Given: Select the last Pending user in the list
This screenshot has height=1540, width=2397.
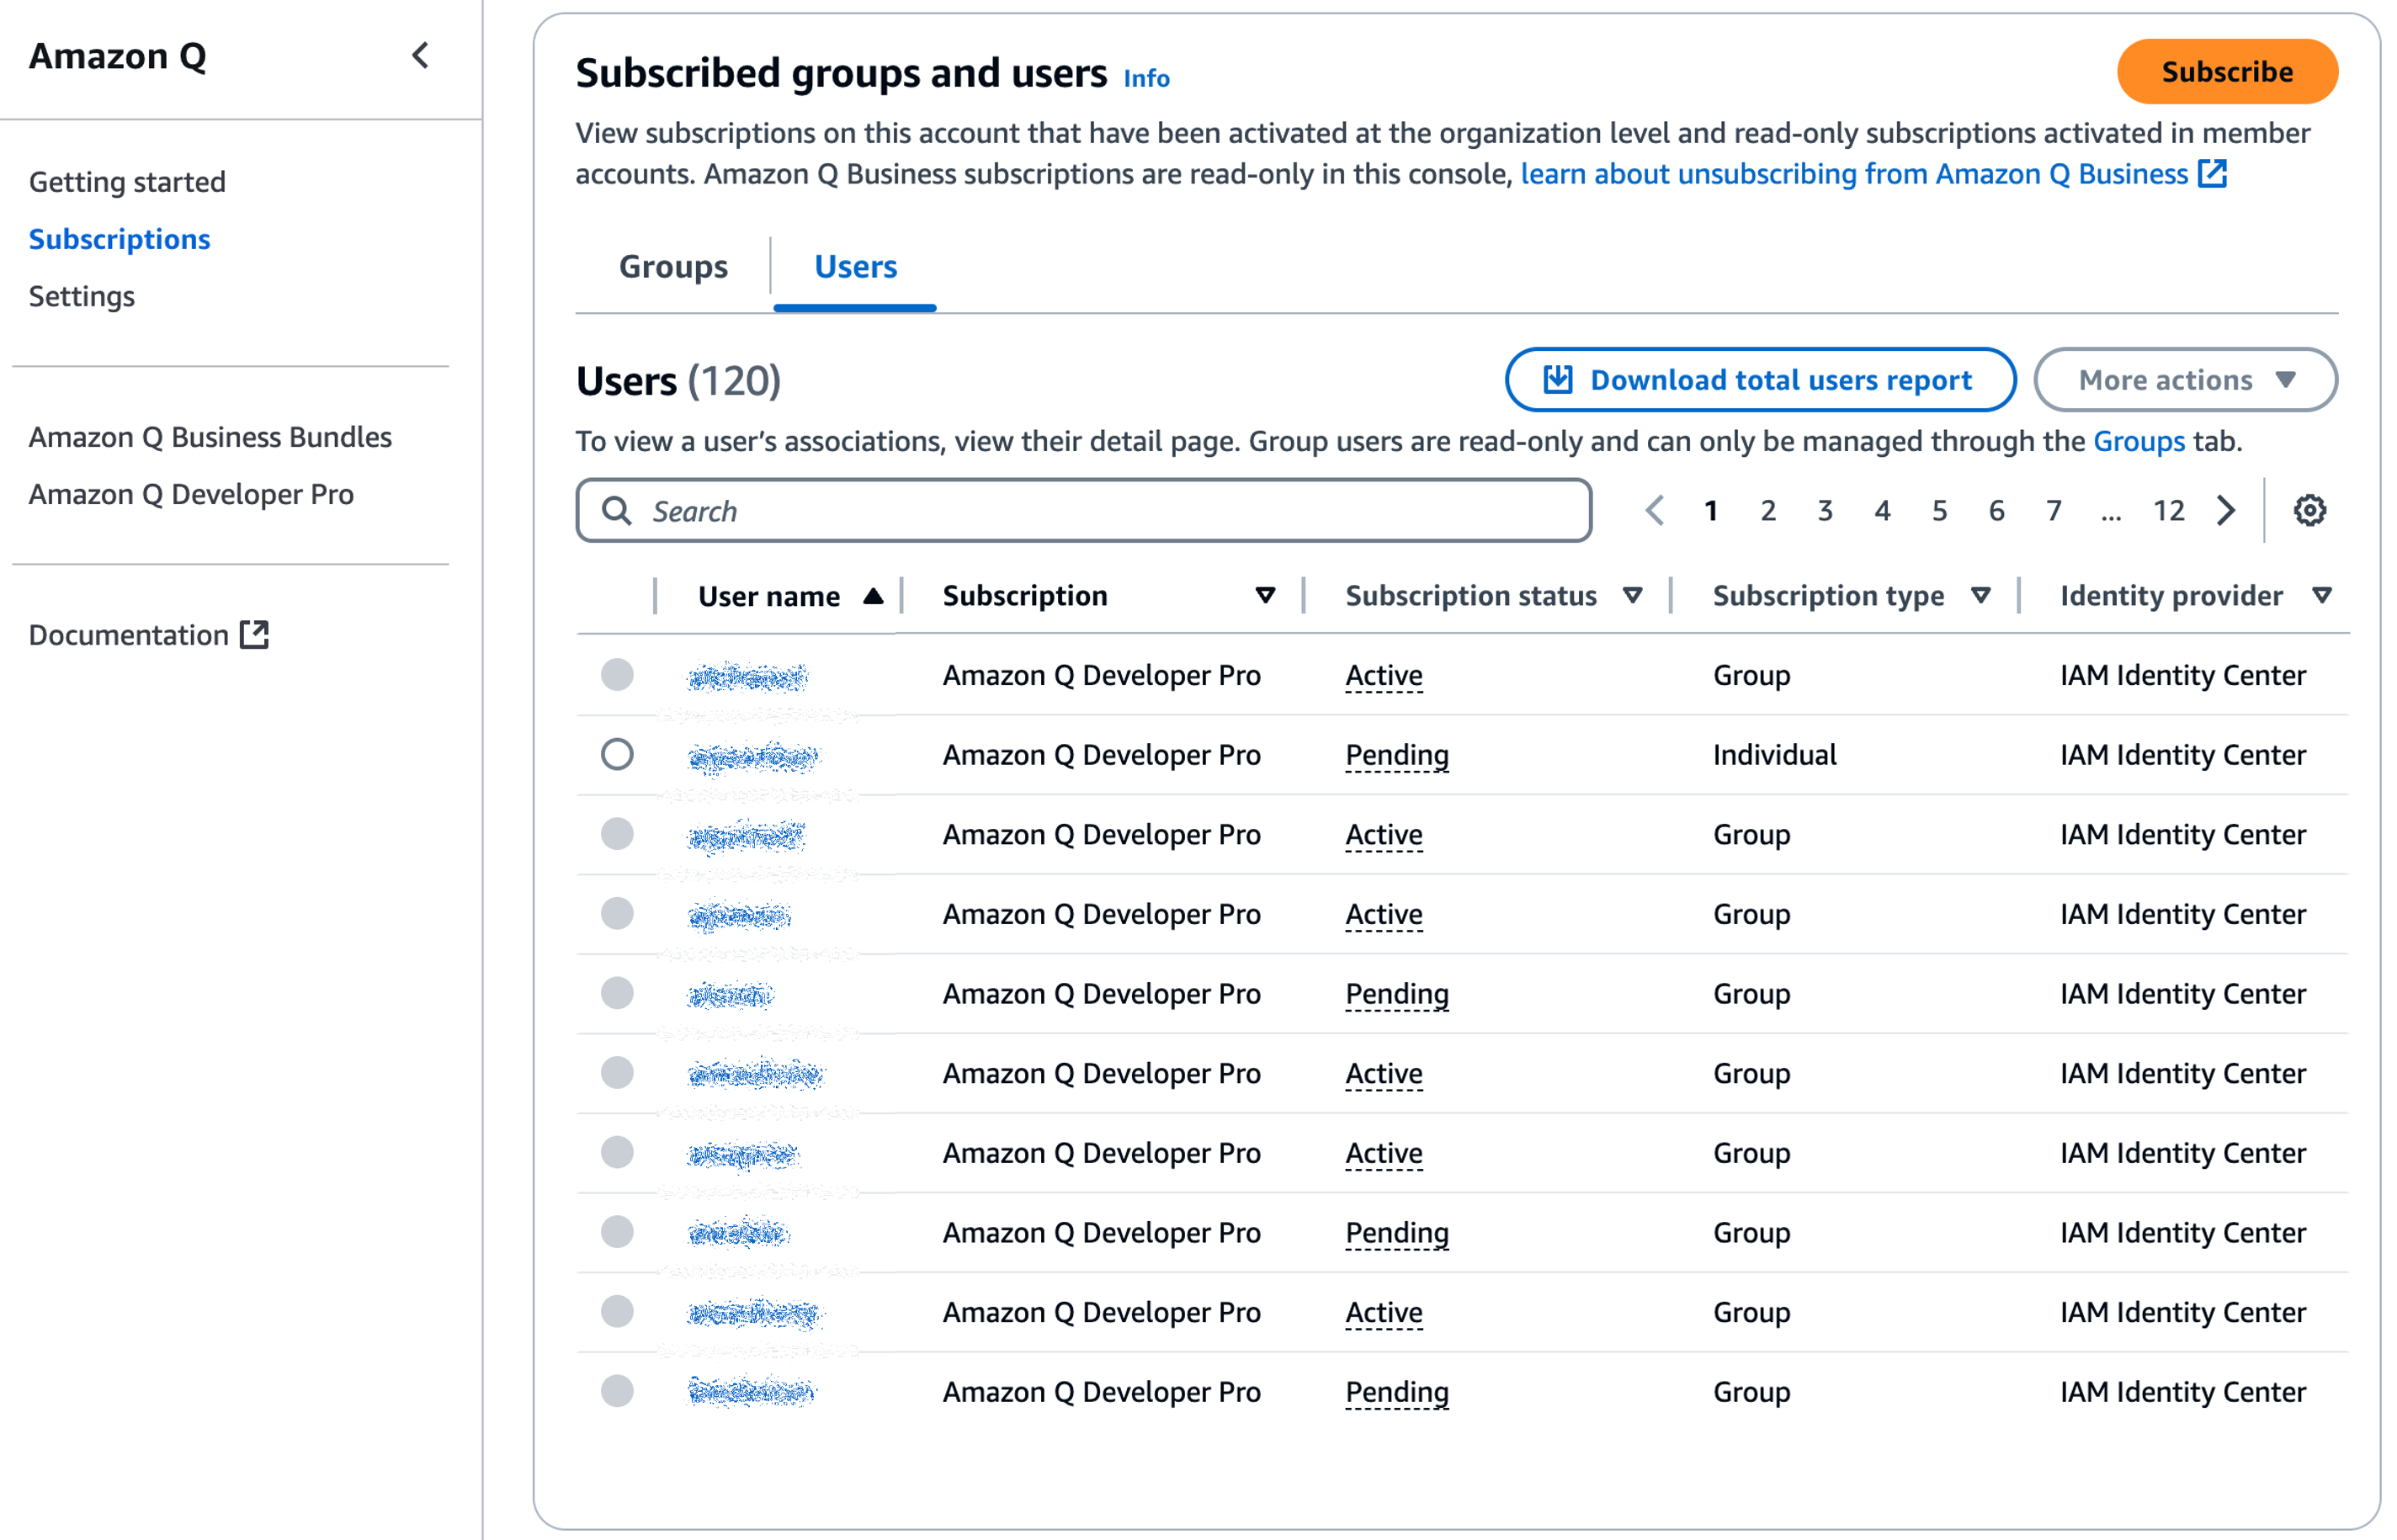Looking at the screenshot, I should pyautogui.click(x=617, y=1391).
